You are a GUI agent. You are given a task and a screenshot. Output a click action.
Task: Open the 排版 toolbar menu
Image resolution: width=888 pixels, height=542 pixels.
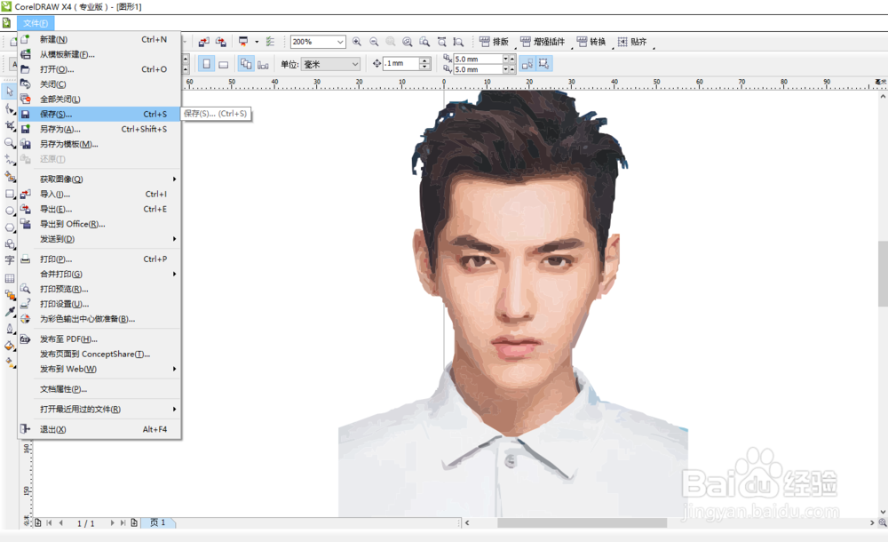[494, 42]
